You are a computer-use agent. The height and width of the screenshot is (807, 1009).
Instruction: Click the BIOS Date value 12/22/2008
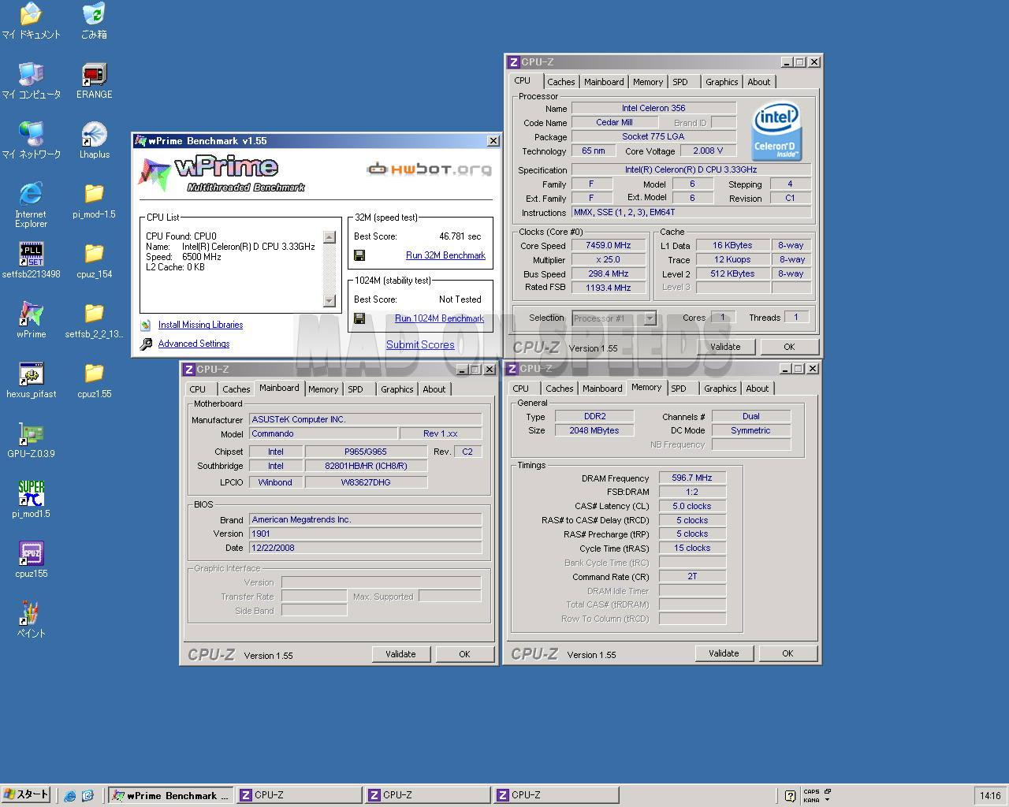coord(366,549)
